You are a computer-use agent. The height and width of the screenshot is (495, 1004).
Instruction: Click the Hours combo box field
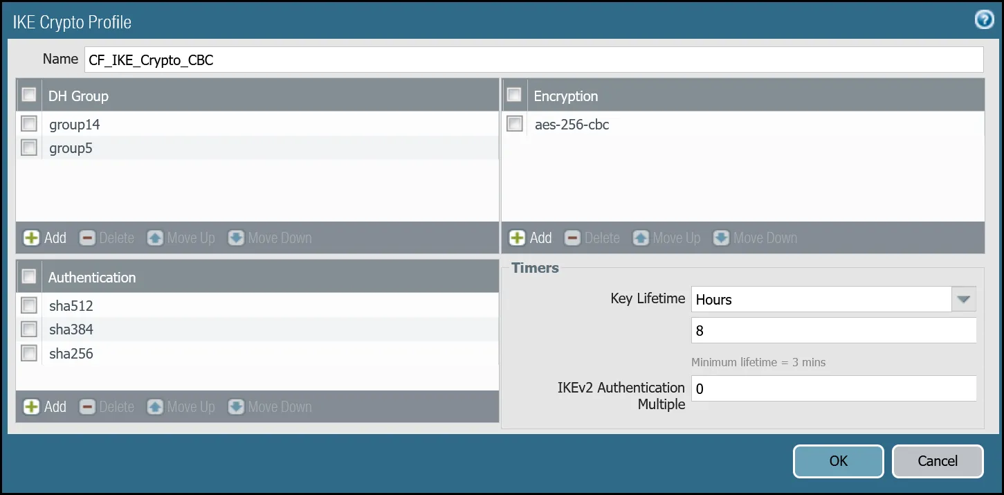(x=821, y=299)
